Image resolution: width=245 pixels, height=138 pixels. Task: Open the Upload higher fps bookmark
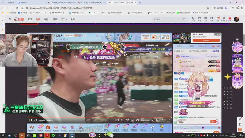156,13
